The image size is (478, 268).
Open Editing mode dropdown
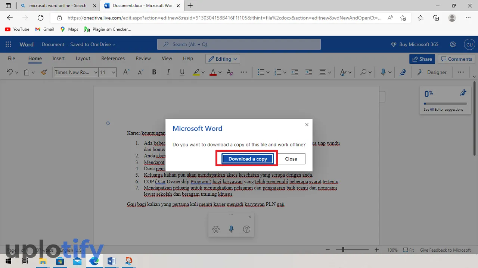point(223,59)
